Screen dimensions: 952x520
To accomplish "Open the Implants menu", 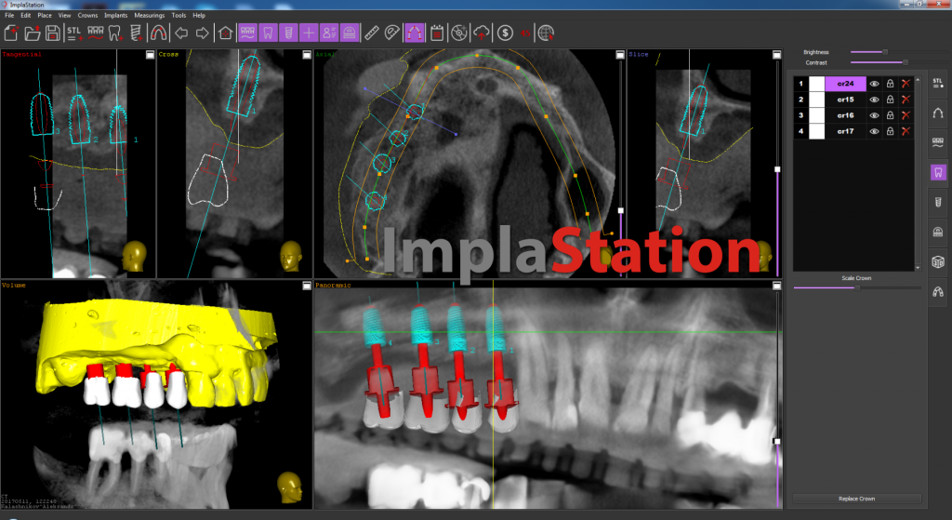I will 115,15.
